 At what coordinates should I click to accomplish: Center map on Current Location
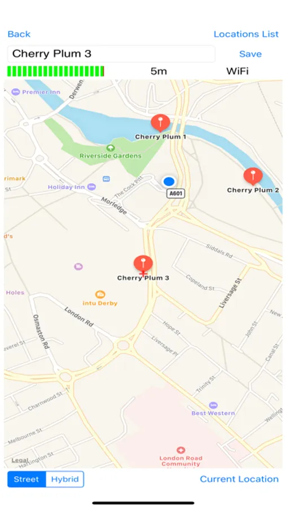point(239,479)
